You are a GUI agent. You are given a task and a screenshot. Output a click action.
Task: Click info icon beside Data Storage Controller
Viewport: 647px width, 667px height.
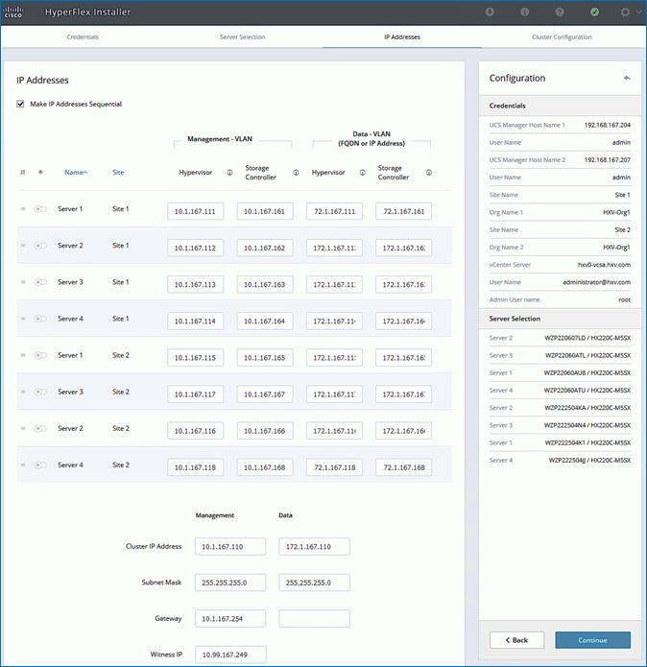(x=429, y=173)
